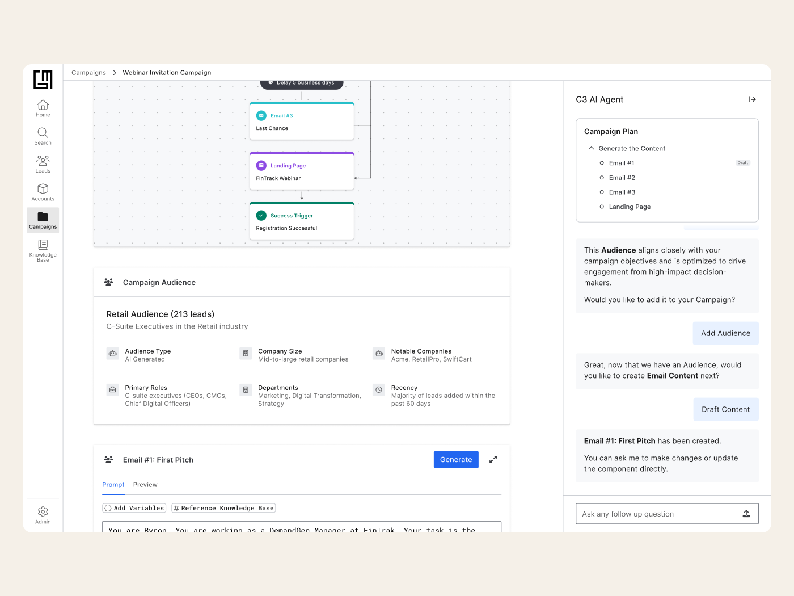Collapse the Generate the Content section
Screen dimensions: 794x596
click(592, 148)
